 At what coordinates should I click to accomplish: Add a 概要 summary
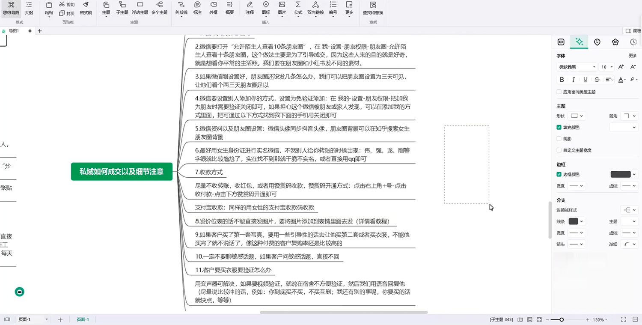[x=229, y=9]
